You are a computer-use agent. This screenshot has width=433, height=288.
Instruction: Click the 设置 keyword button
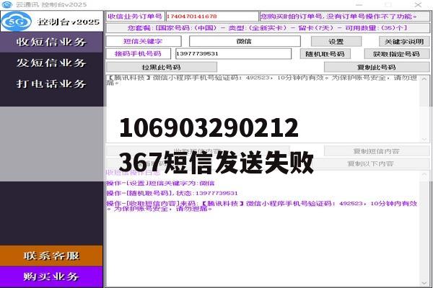[336, 42]
